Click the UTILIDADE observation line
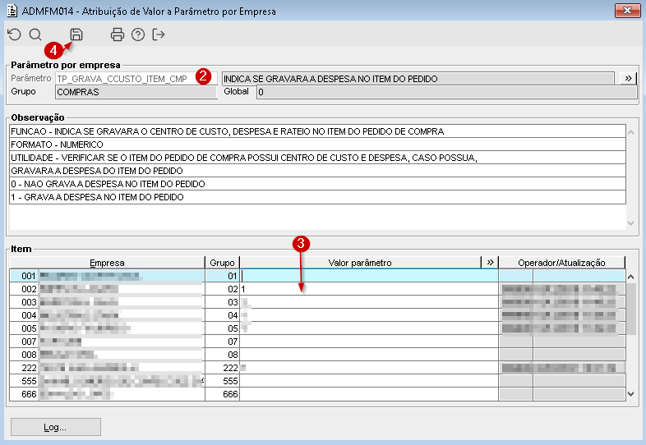The height and width of the screenshot is (445, 646). click(x=317, y=158)
